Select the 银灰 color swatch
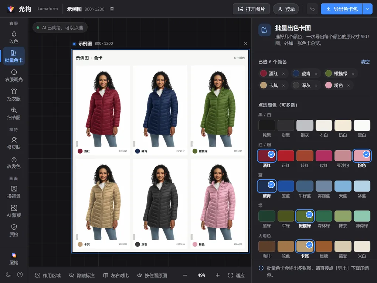The height and width of the screenshot is (283, 377). click(x=305, y=125)
